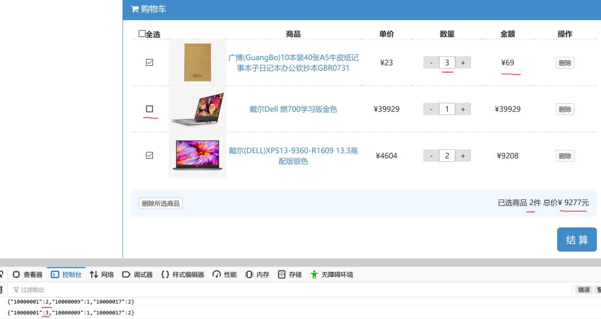The height and width of the screenshot is (319, 601).
Task: Open the 内存 memory tab
Action: pos(257,275)
